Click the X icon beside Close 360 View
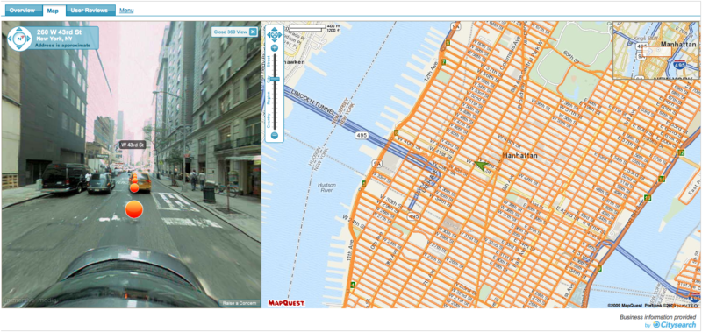702x332 pixels. (x=253, y=32)
